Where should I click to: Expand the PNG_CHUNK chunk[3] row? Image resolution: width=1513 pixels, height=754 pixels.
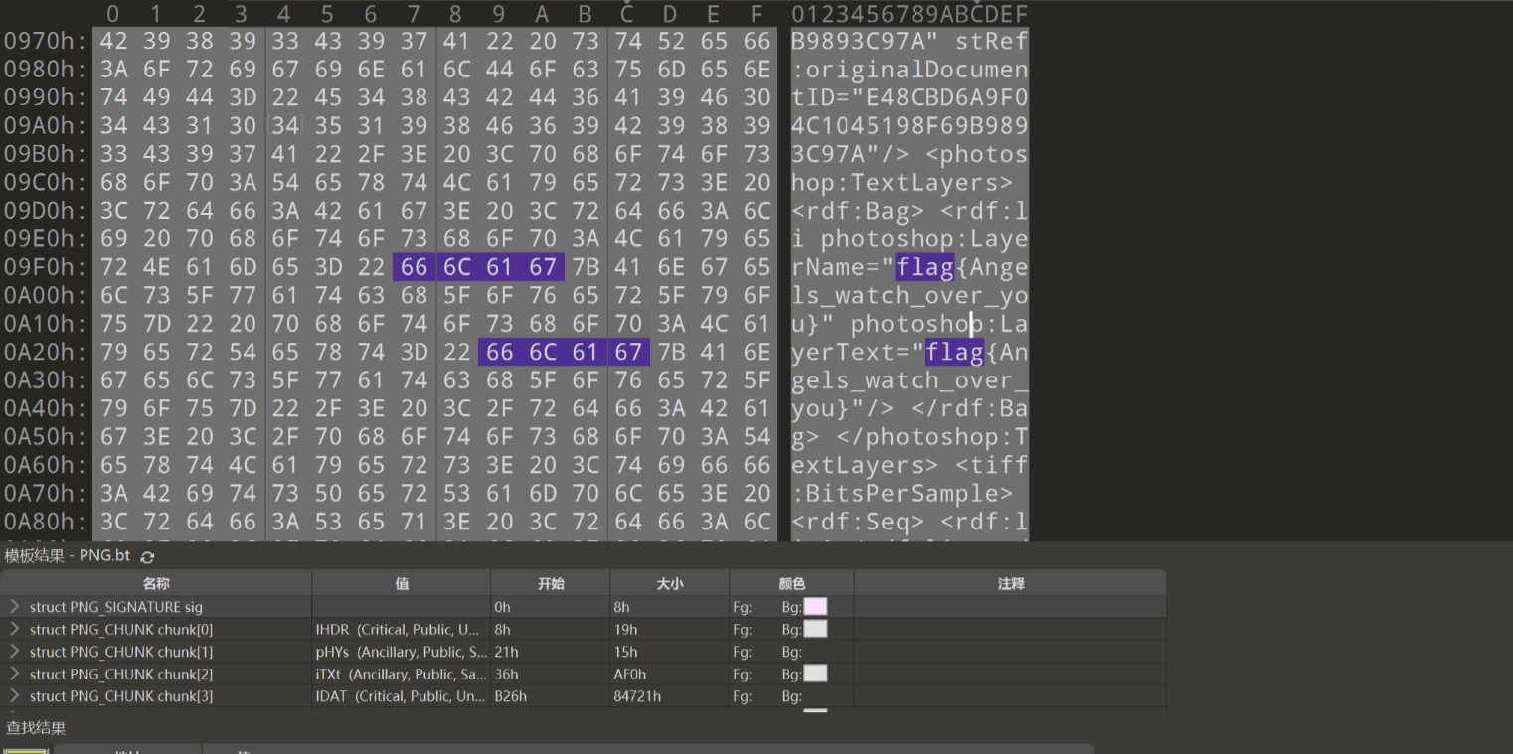click(15, 696)
